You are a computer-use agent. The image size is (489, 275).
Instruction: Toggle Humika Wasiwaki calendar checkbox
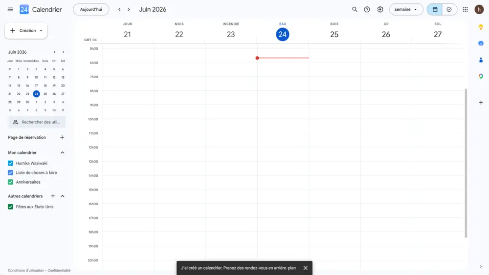click(10, 163)
